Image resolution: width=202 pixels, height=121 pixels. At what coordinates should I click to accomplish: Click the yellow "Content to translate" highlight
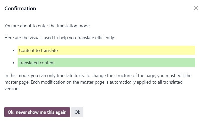tap(106, 50)
